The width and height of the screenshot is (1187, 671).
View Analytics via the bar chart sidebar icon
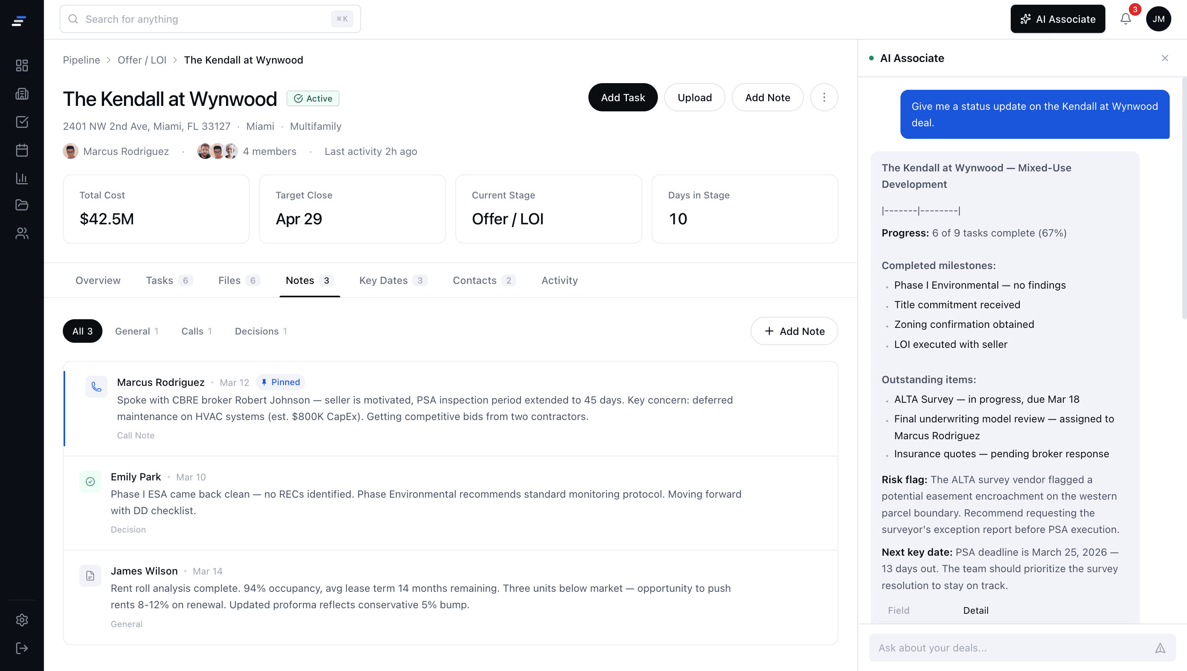[x=22, y=179]
